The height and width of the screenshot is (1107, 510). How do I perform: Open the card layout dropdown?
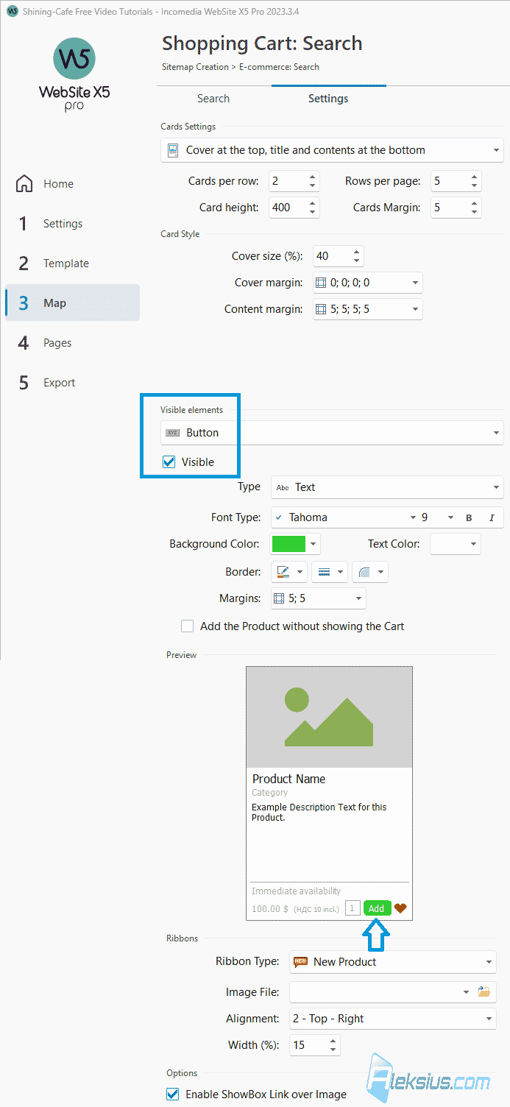(x=332, y=150)
